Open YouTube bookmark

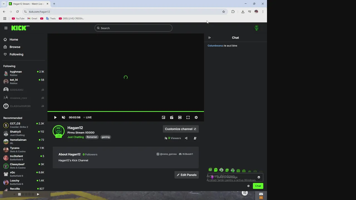point(18,19)
